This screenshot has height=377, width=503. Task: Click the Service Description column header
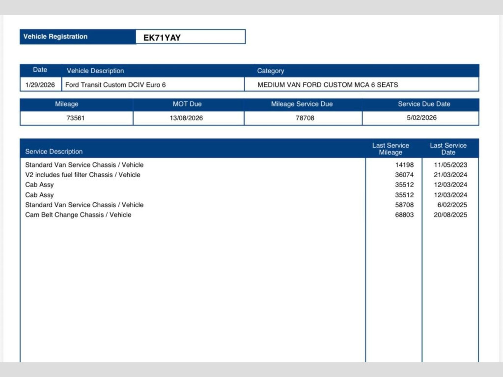click(x=54, y=151)
